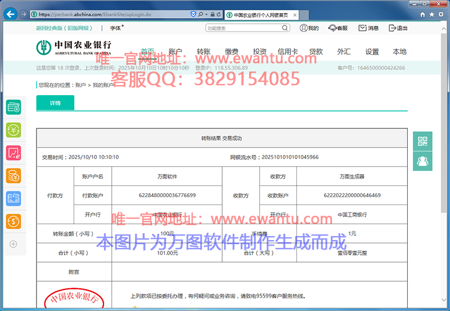450x311 pixels.
Task: Switch to the 中国农业银行个人网银首页 browser tab
Action: click(261, 15)
